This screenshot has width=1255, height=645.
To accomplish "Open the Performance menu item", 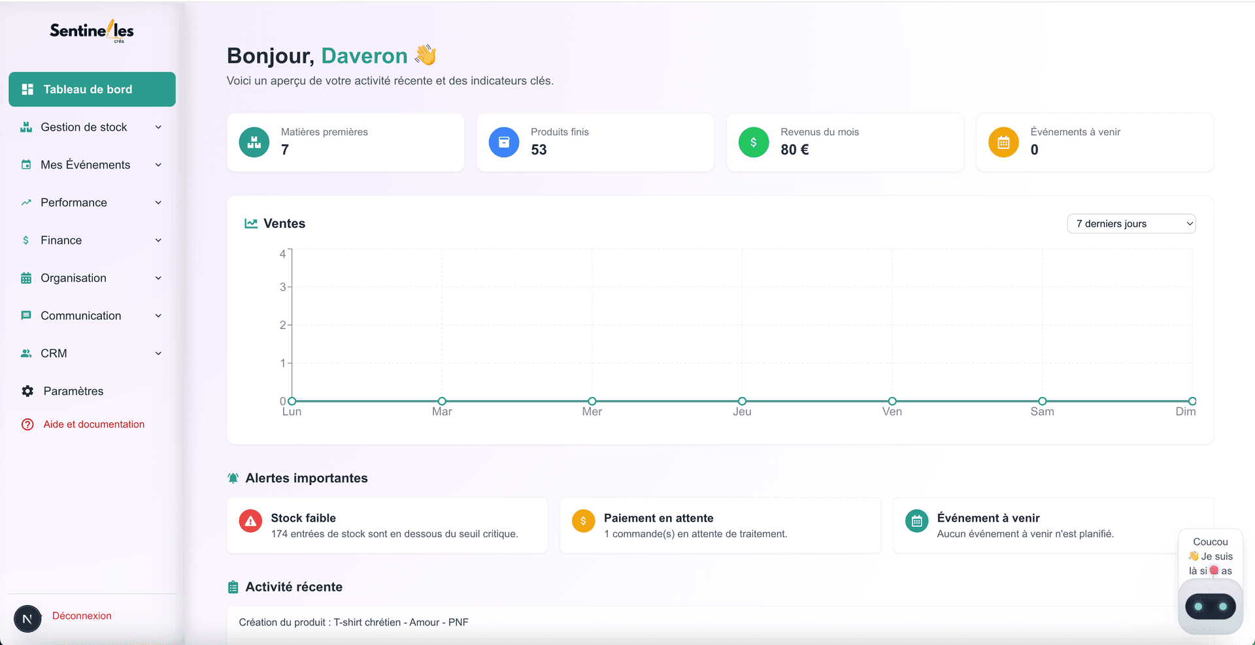I will point(74,202).
